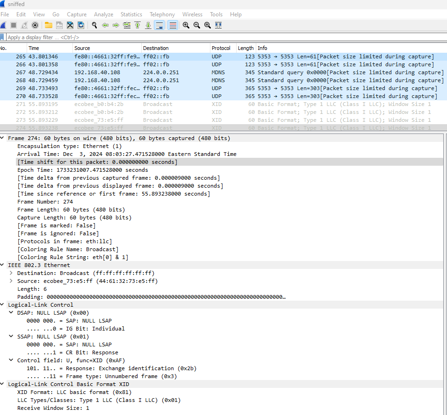Image resolution: width=447 pixels, height=415 pixels.
Task: Expand the IEEE 802.3 Ethernet section
Action: pyautogui.click(x=4, y=265)
